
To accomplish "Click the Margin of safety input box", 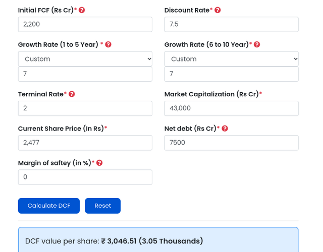I will pos(85,177).
